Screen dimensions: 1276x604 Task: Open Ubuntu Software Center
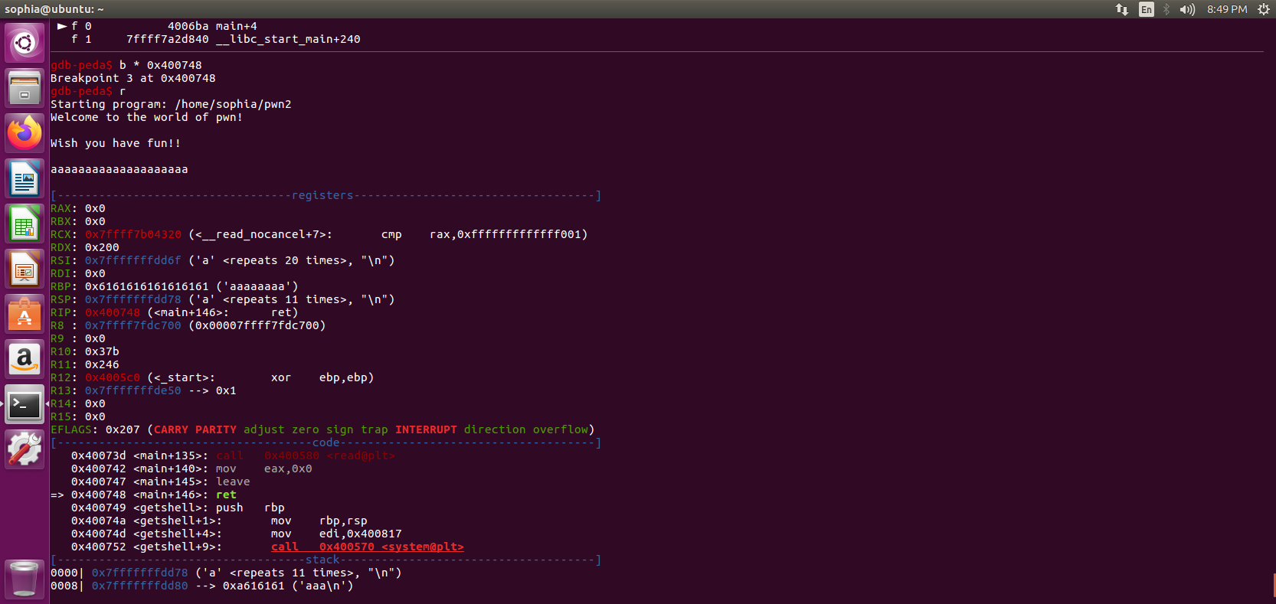pyautogui.click(x=25, y=315)
